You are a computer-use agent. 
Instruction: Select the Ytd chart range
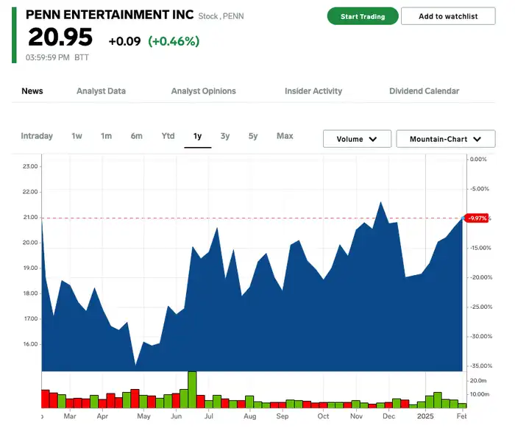pyautogui.click(x=168, y=136)
